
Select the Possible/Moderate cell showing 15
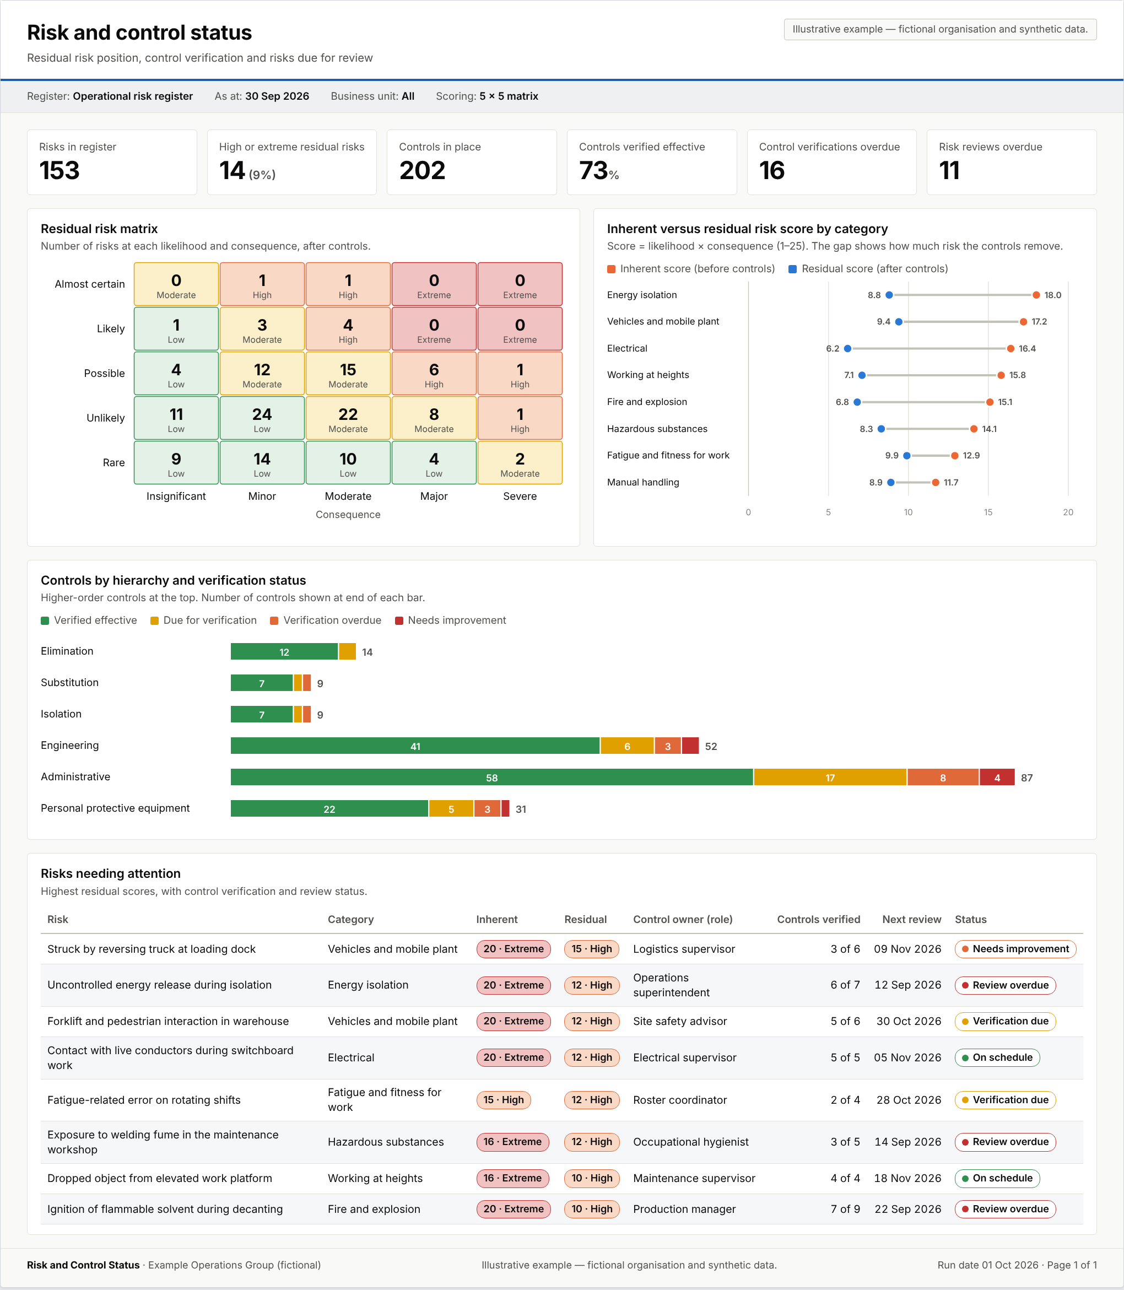348,373
